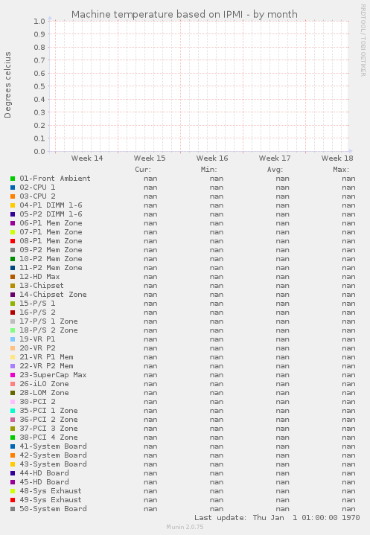370x535 pixels.
Task: Select the '37-PCI 3 Zone' legend entry
Action: pos(48,428)
